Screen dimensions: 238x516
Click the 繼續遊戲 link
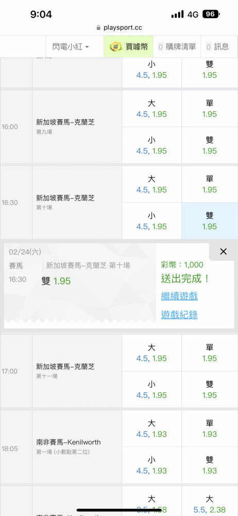click(179, 296)
